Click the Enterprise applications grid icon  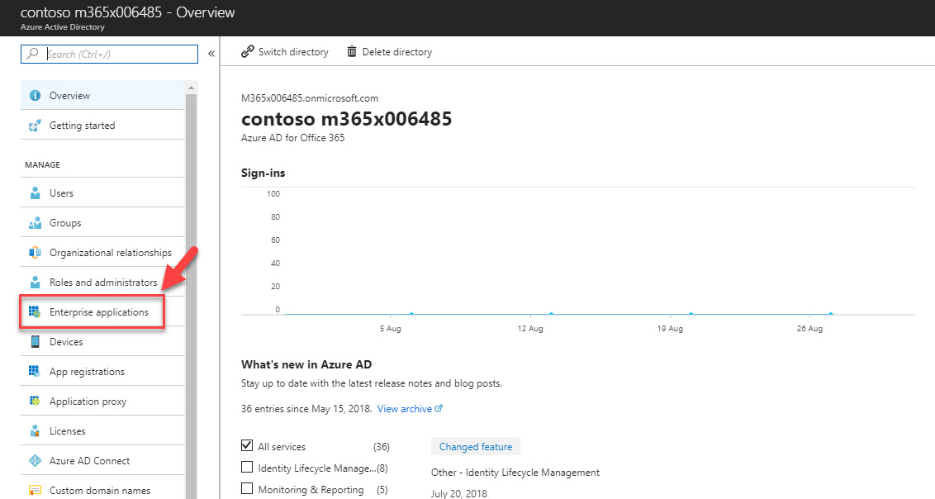[35, 311]
